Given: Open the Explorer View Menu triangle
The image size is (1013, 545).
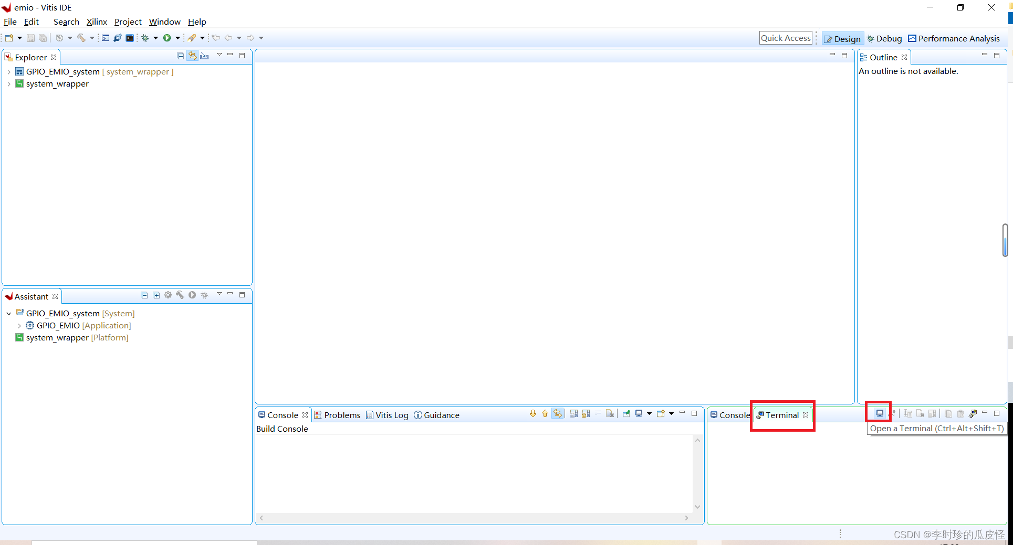Looking at the screenshot, I should click(220, 55).
